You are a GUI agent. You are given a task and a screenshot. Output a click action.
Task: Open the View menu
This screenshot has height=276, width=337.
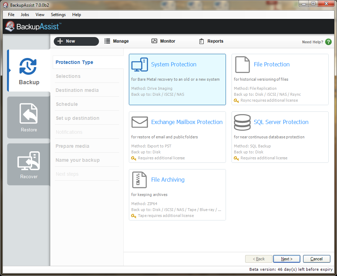40,15
